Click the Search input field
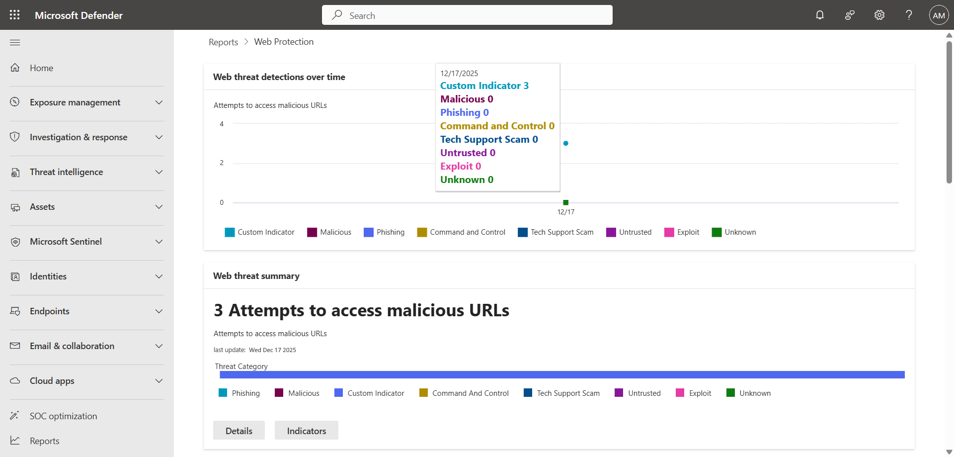The image size is (954, 457). tap(467, 15)
